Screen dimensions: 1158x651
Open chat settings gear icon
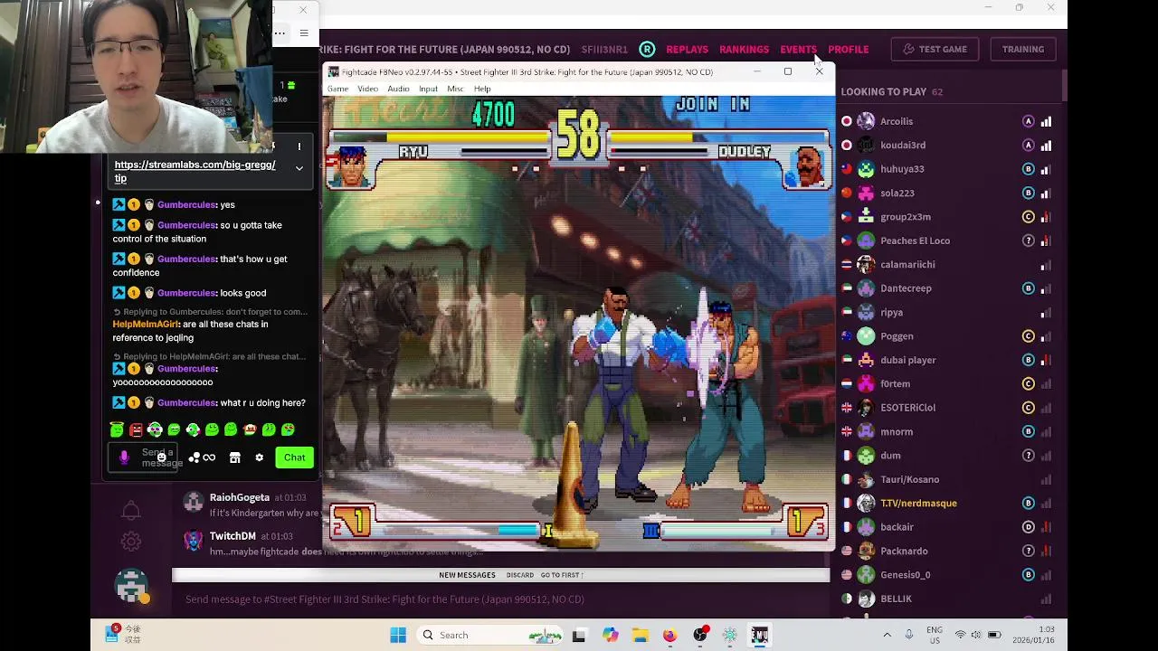tap(259, 458)
